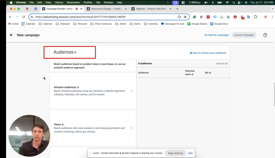Open the Extensions puzzle icon
275x158 pixels.
256,17
